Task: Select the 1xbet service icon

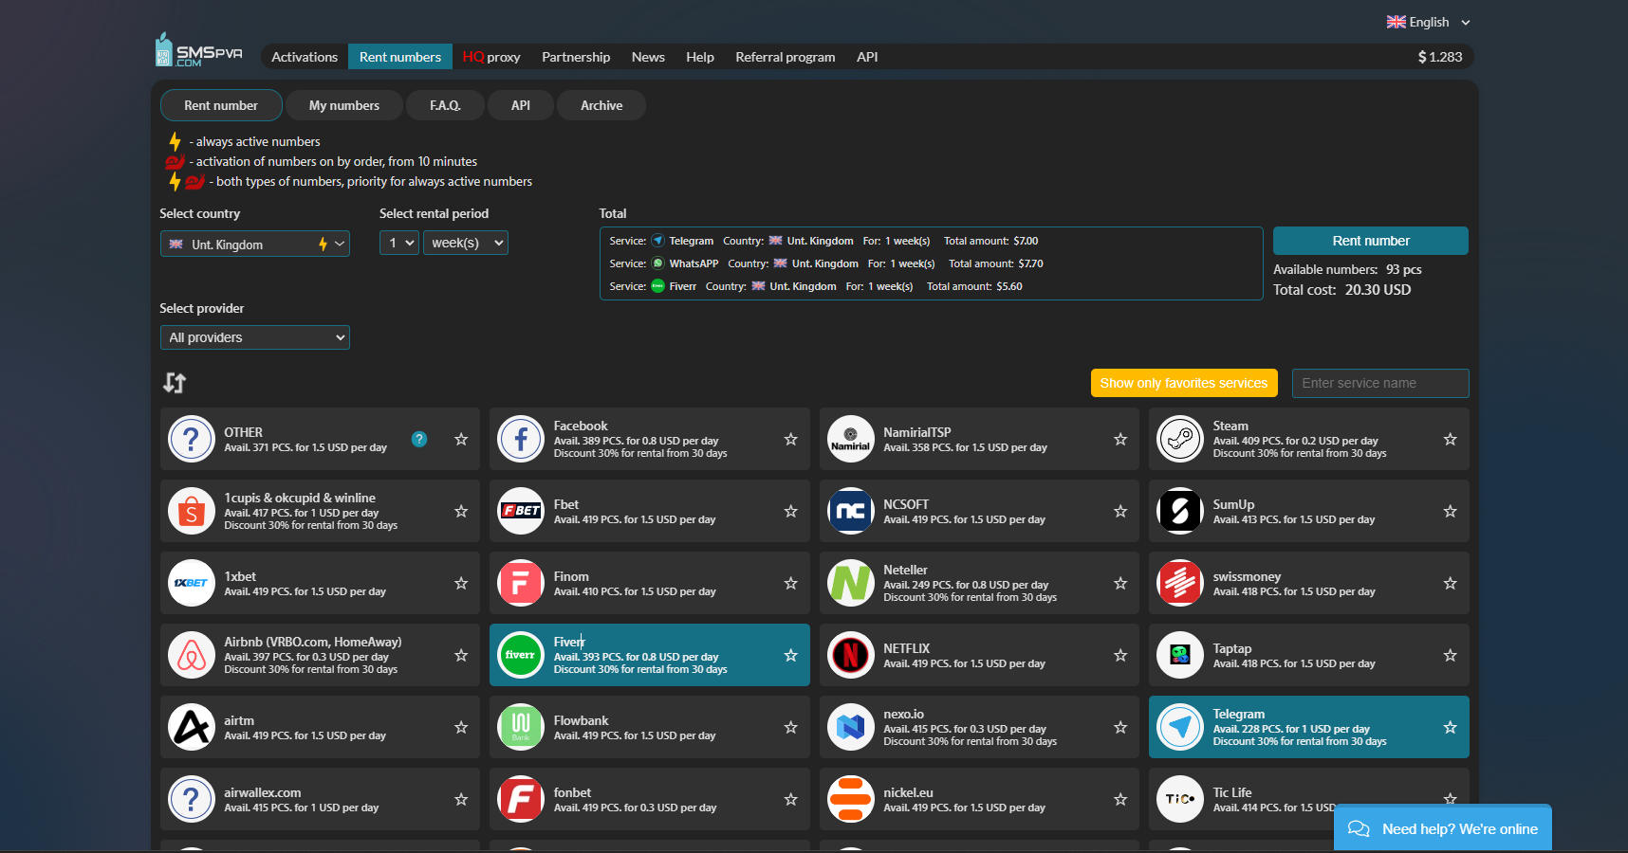Action: tap(192, 583)
